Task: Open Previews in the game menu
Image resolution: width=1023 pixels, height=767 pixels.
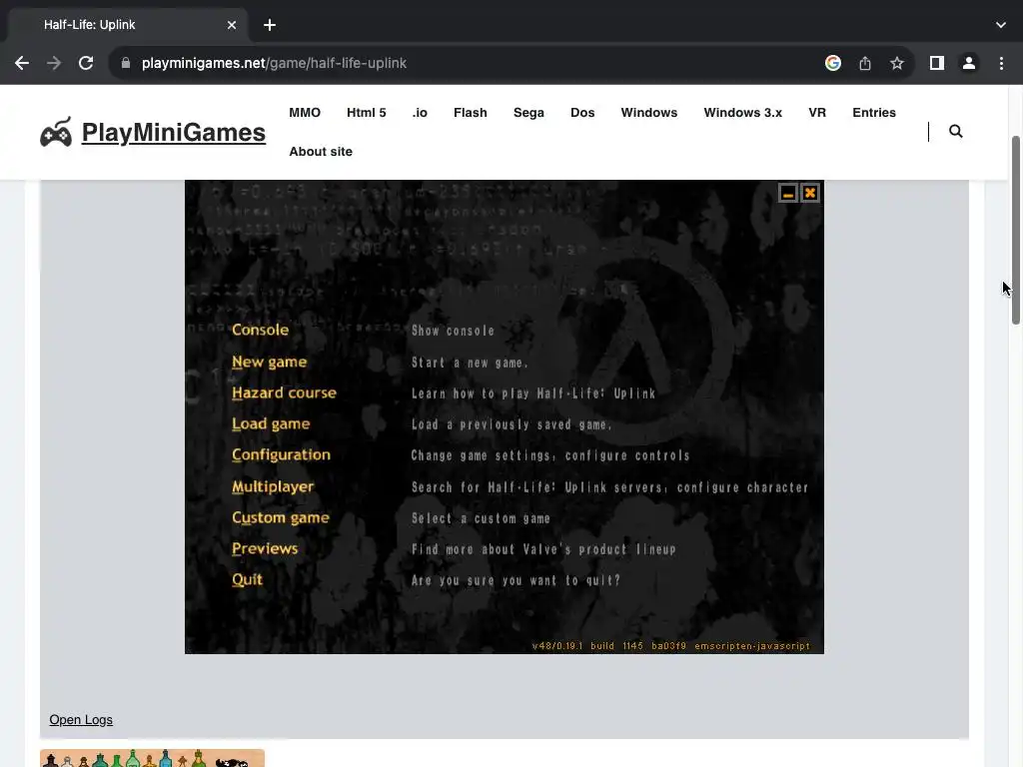Action: pyautogui.click(x=265, y=548)
